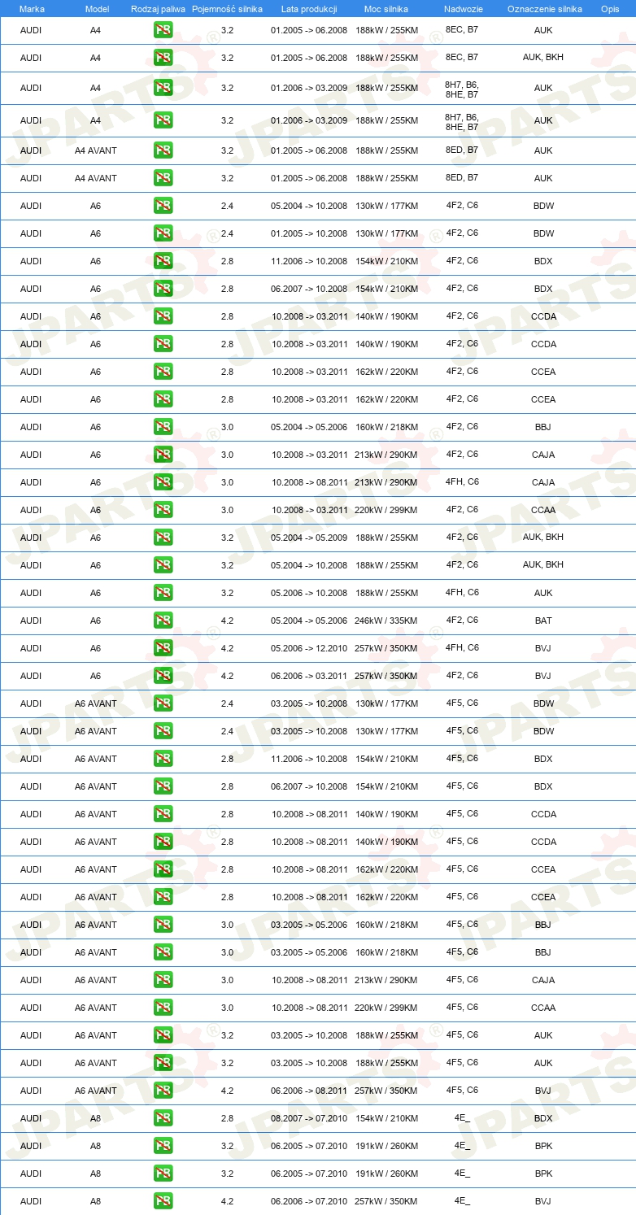The width and height of the screenshot is (636, 1215).
Task: Click the 'Model' column header
Action: (x=97, y=9)
